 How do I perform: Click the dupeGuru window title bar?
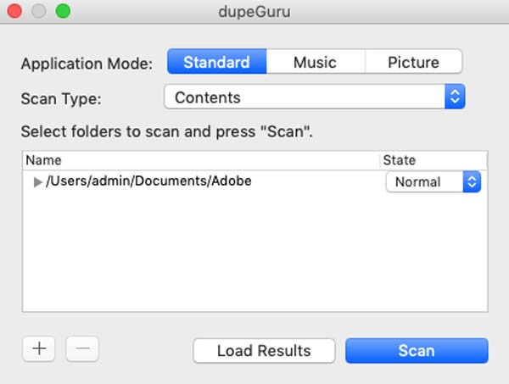point(255,12)
